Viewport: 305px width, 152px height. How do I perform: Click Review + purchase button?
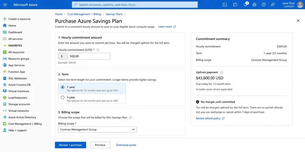pos(70,145)
